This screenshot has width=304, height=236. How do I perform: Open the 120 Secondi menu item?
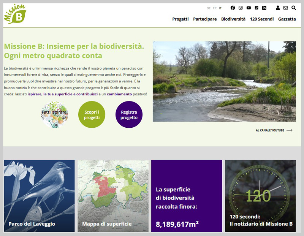tap(262, 19)
